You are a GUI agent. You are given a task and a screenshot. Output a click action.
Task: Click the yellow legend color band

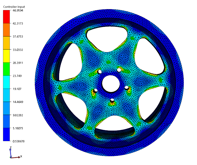click(x=6, y=56)
